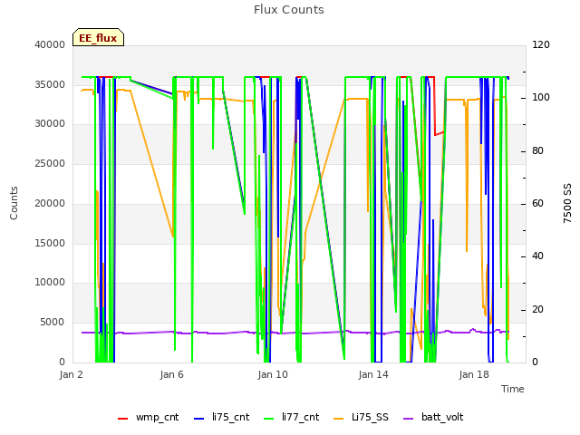Click the 25000 left axis label
580x435 pixels.
[x=50, y=163]
